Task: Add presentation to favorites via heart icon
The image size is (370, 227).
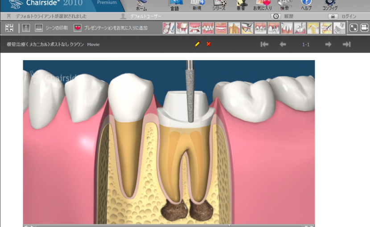Action: coord(78,28)
